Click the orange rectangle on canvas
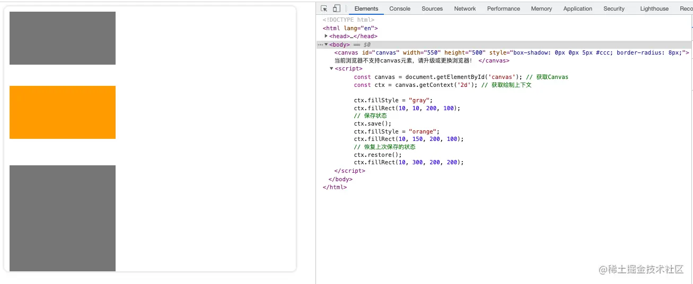Image resolution: width=693 pixels, height=284 pixels. coord(63,112)
